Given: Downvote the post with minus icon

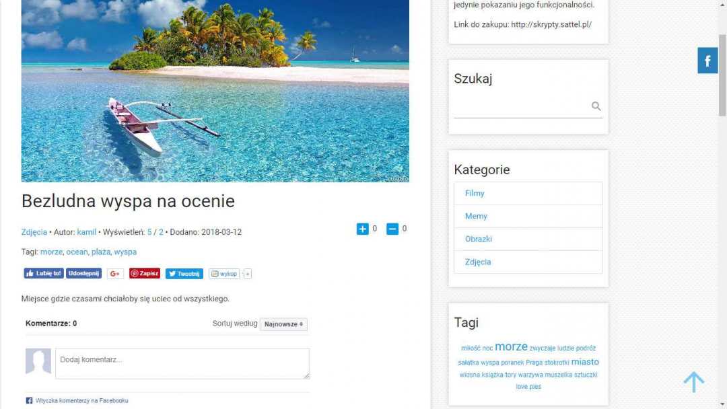Looking at the screenshot, I should 392,229.
